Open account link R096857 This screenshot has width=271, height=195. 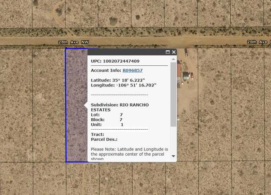(x=133, y=70)
